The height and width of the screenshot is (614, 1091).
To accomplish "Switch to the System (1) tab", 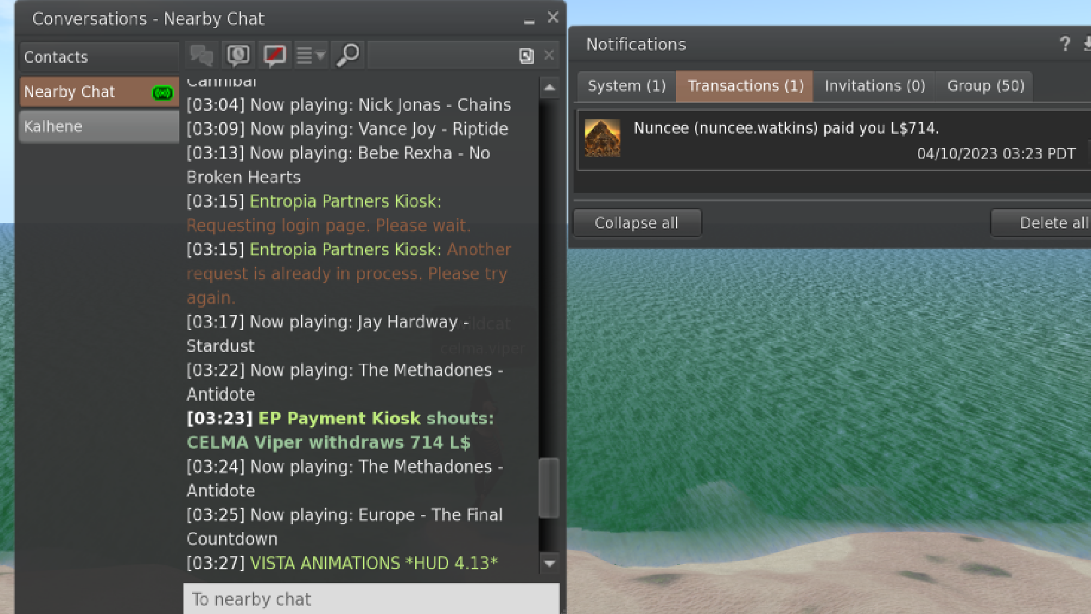I will [x=627, y=86].
